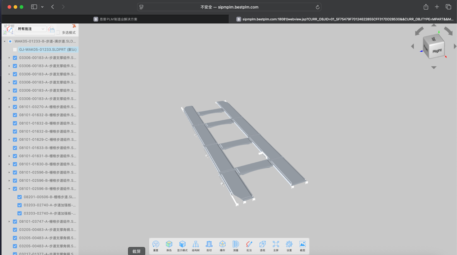457x255 pixels.
Task: Click the 截图 screenshot tool
Action: coord(303,246)
